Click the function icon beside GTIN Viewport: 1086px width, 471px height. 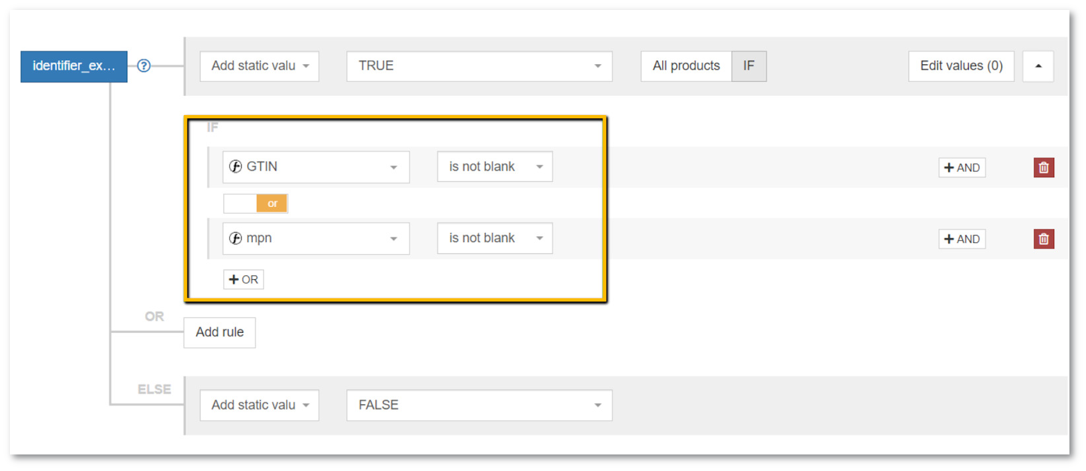[x=236, y=167]
